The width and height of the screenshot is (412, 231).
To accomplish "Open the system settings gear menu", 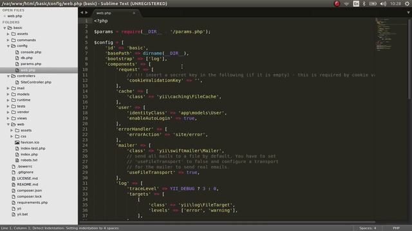I will pos(407,4).
